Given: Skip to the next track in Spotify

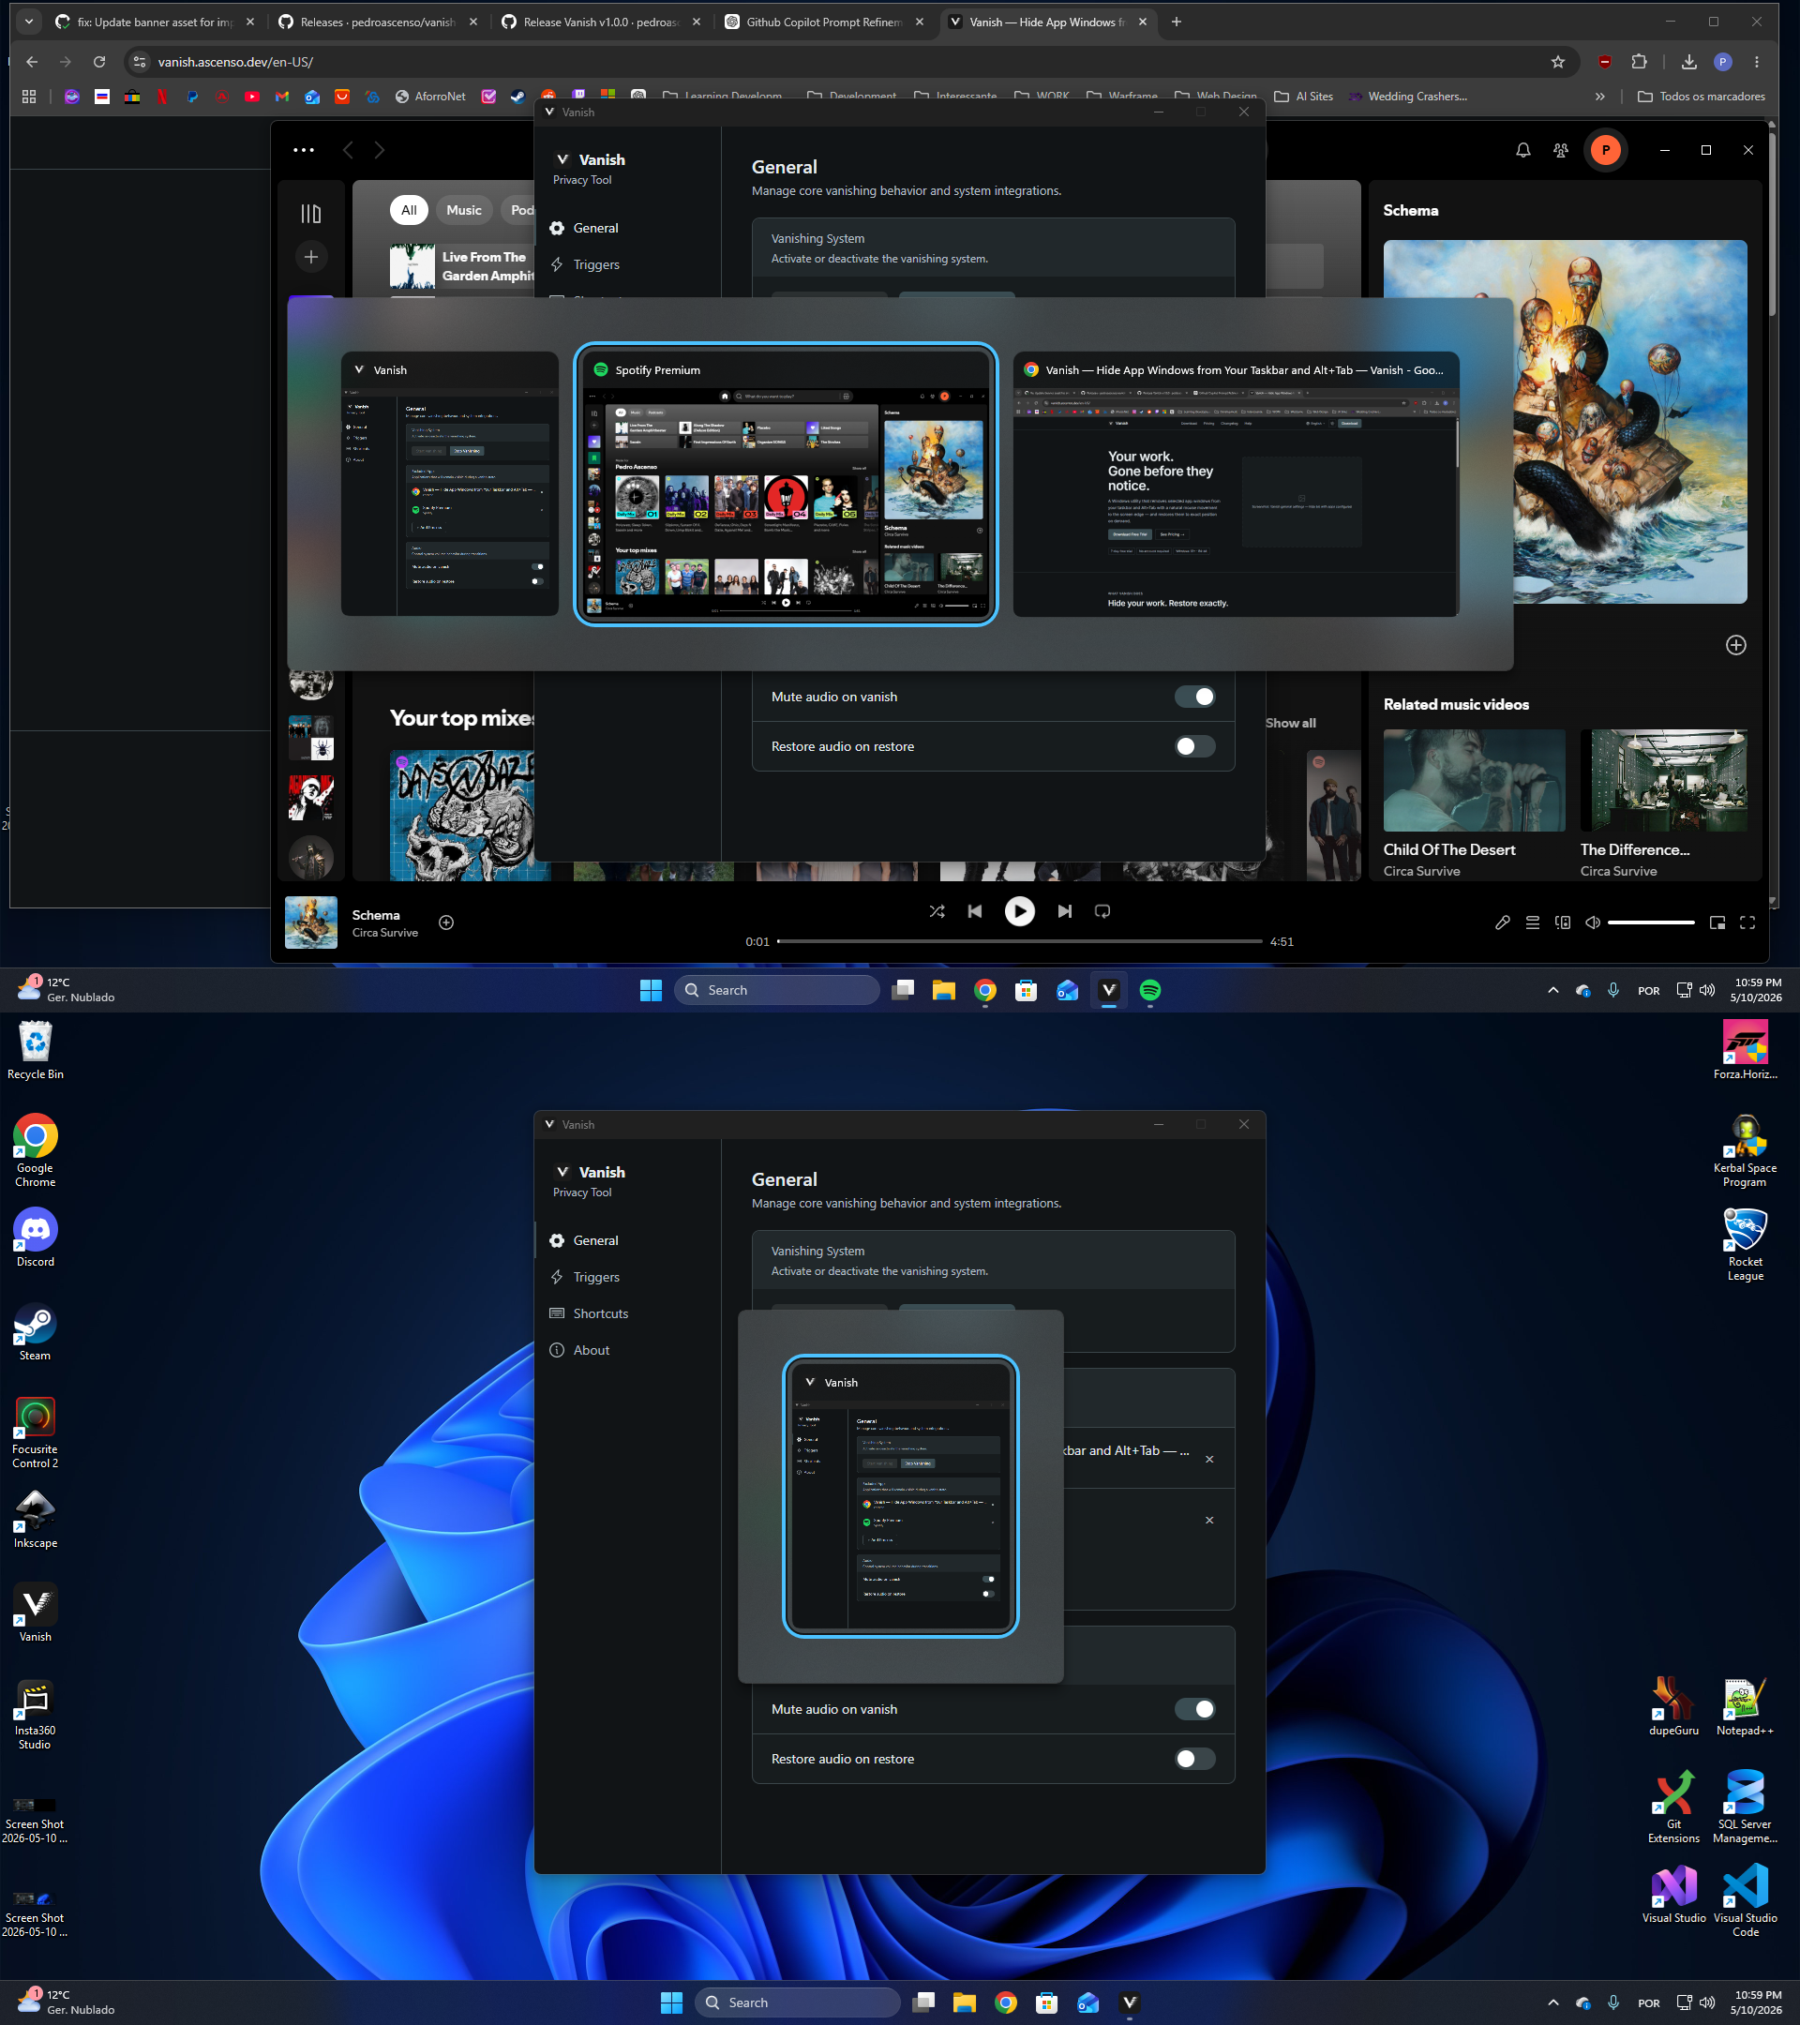Looking at the screenshot, I should [1064, 911].
